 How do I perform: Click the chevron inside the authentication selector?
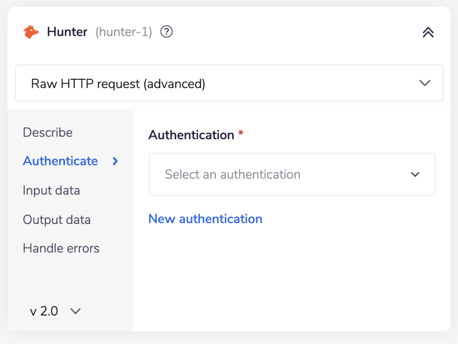(415, 175)
